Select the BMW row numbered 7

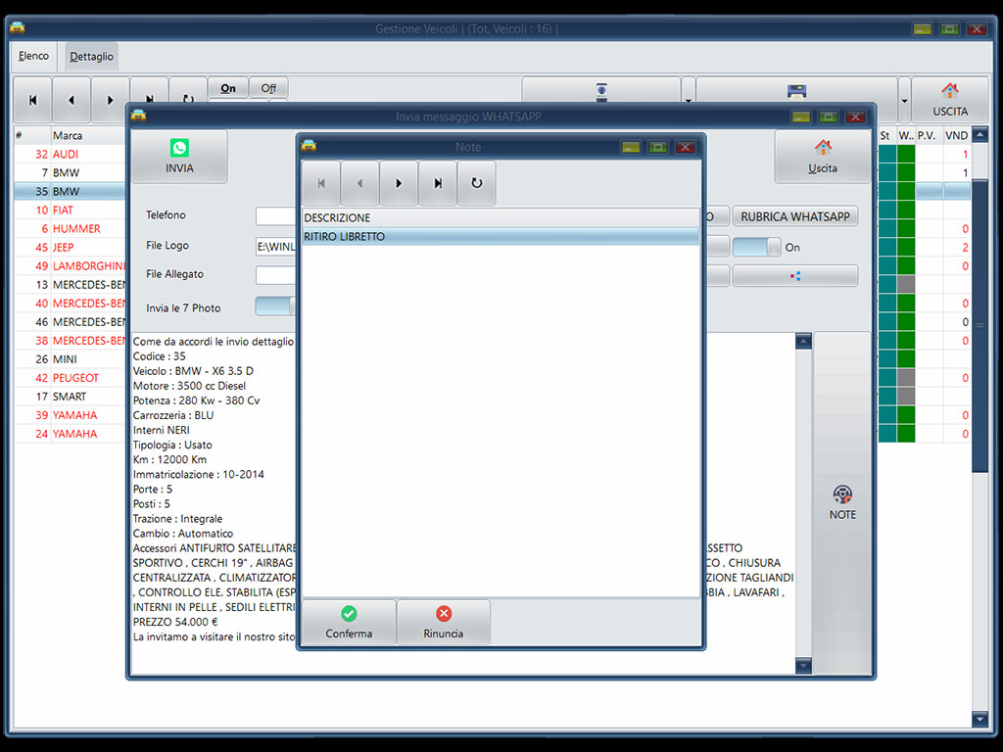pos(71,172)
